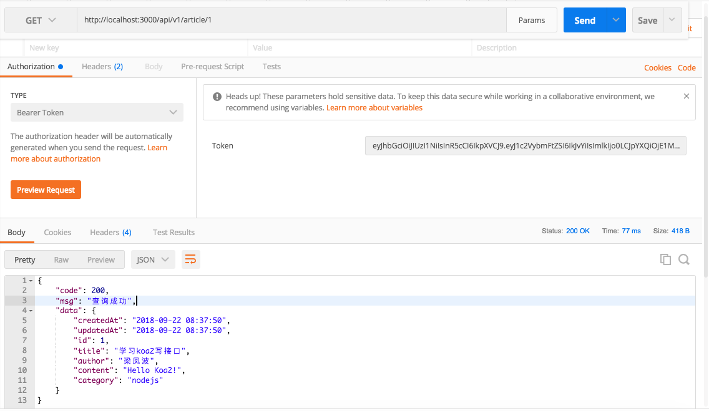
Task: Dismiss the Heads up warning banner
Action: tap(687, 97)
